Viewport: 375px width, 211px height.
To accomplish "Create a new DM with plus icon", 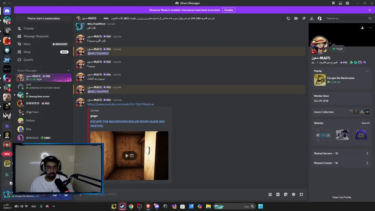I will point(69,70).
